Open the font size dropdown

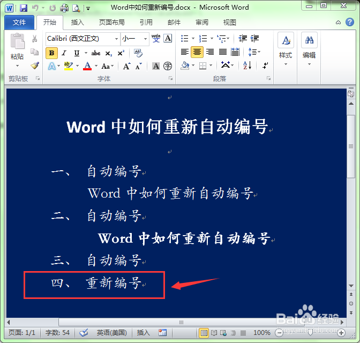click(145, 39)
